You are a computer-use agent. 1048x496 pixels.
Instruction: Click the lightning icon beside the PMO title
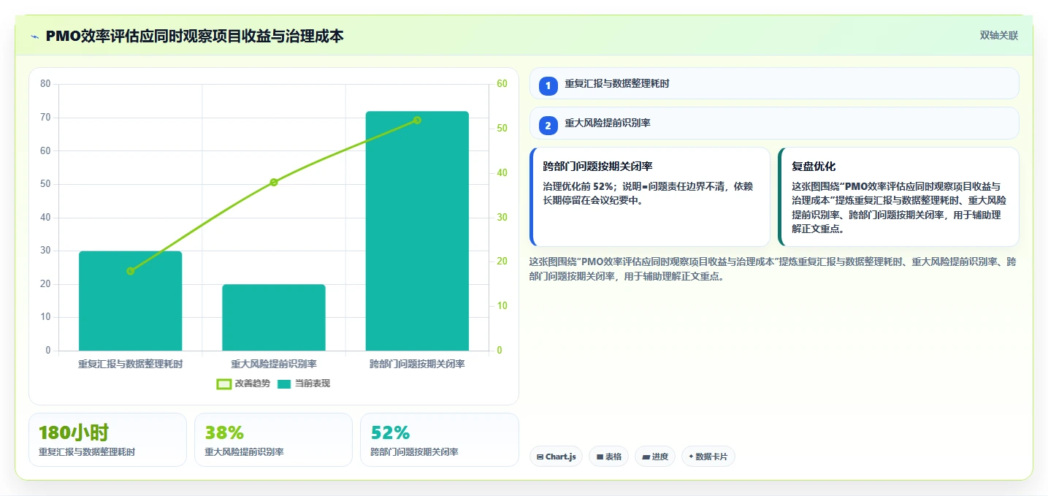click(x=34, y=37)
